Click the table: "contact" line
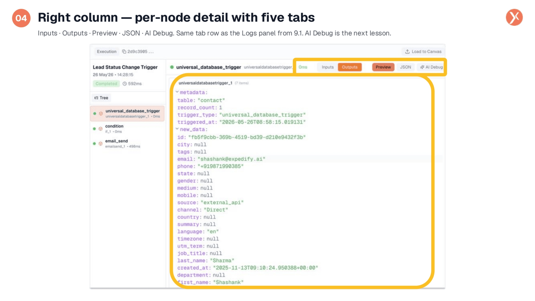This screenshot has width=535, height=301. coord(201,100)
